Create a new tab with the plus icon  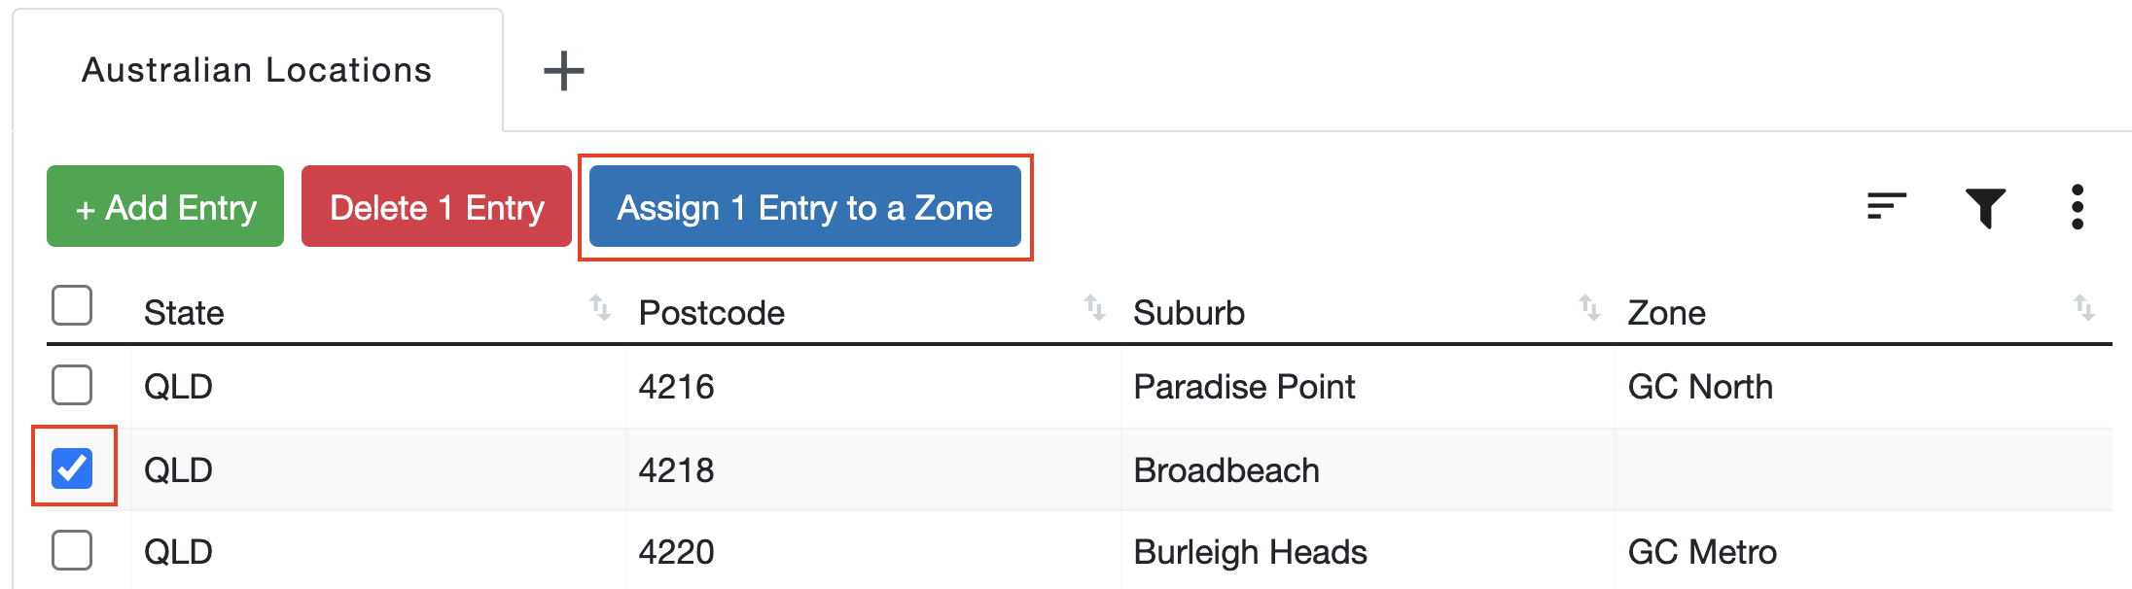pos(564,70)
